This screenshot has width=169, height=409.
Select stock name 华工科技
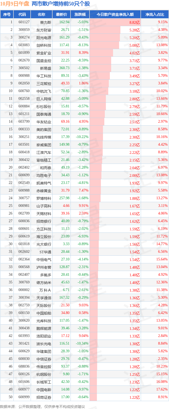(44, 76)
